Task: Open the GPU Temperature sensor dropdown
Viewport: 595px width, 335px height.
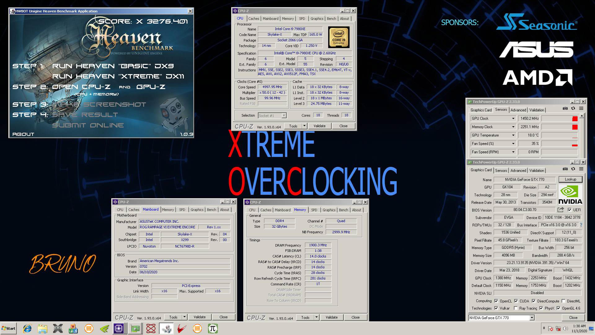Action: click(x=513, y=135)
